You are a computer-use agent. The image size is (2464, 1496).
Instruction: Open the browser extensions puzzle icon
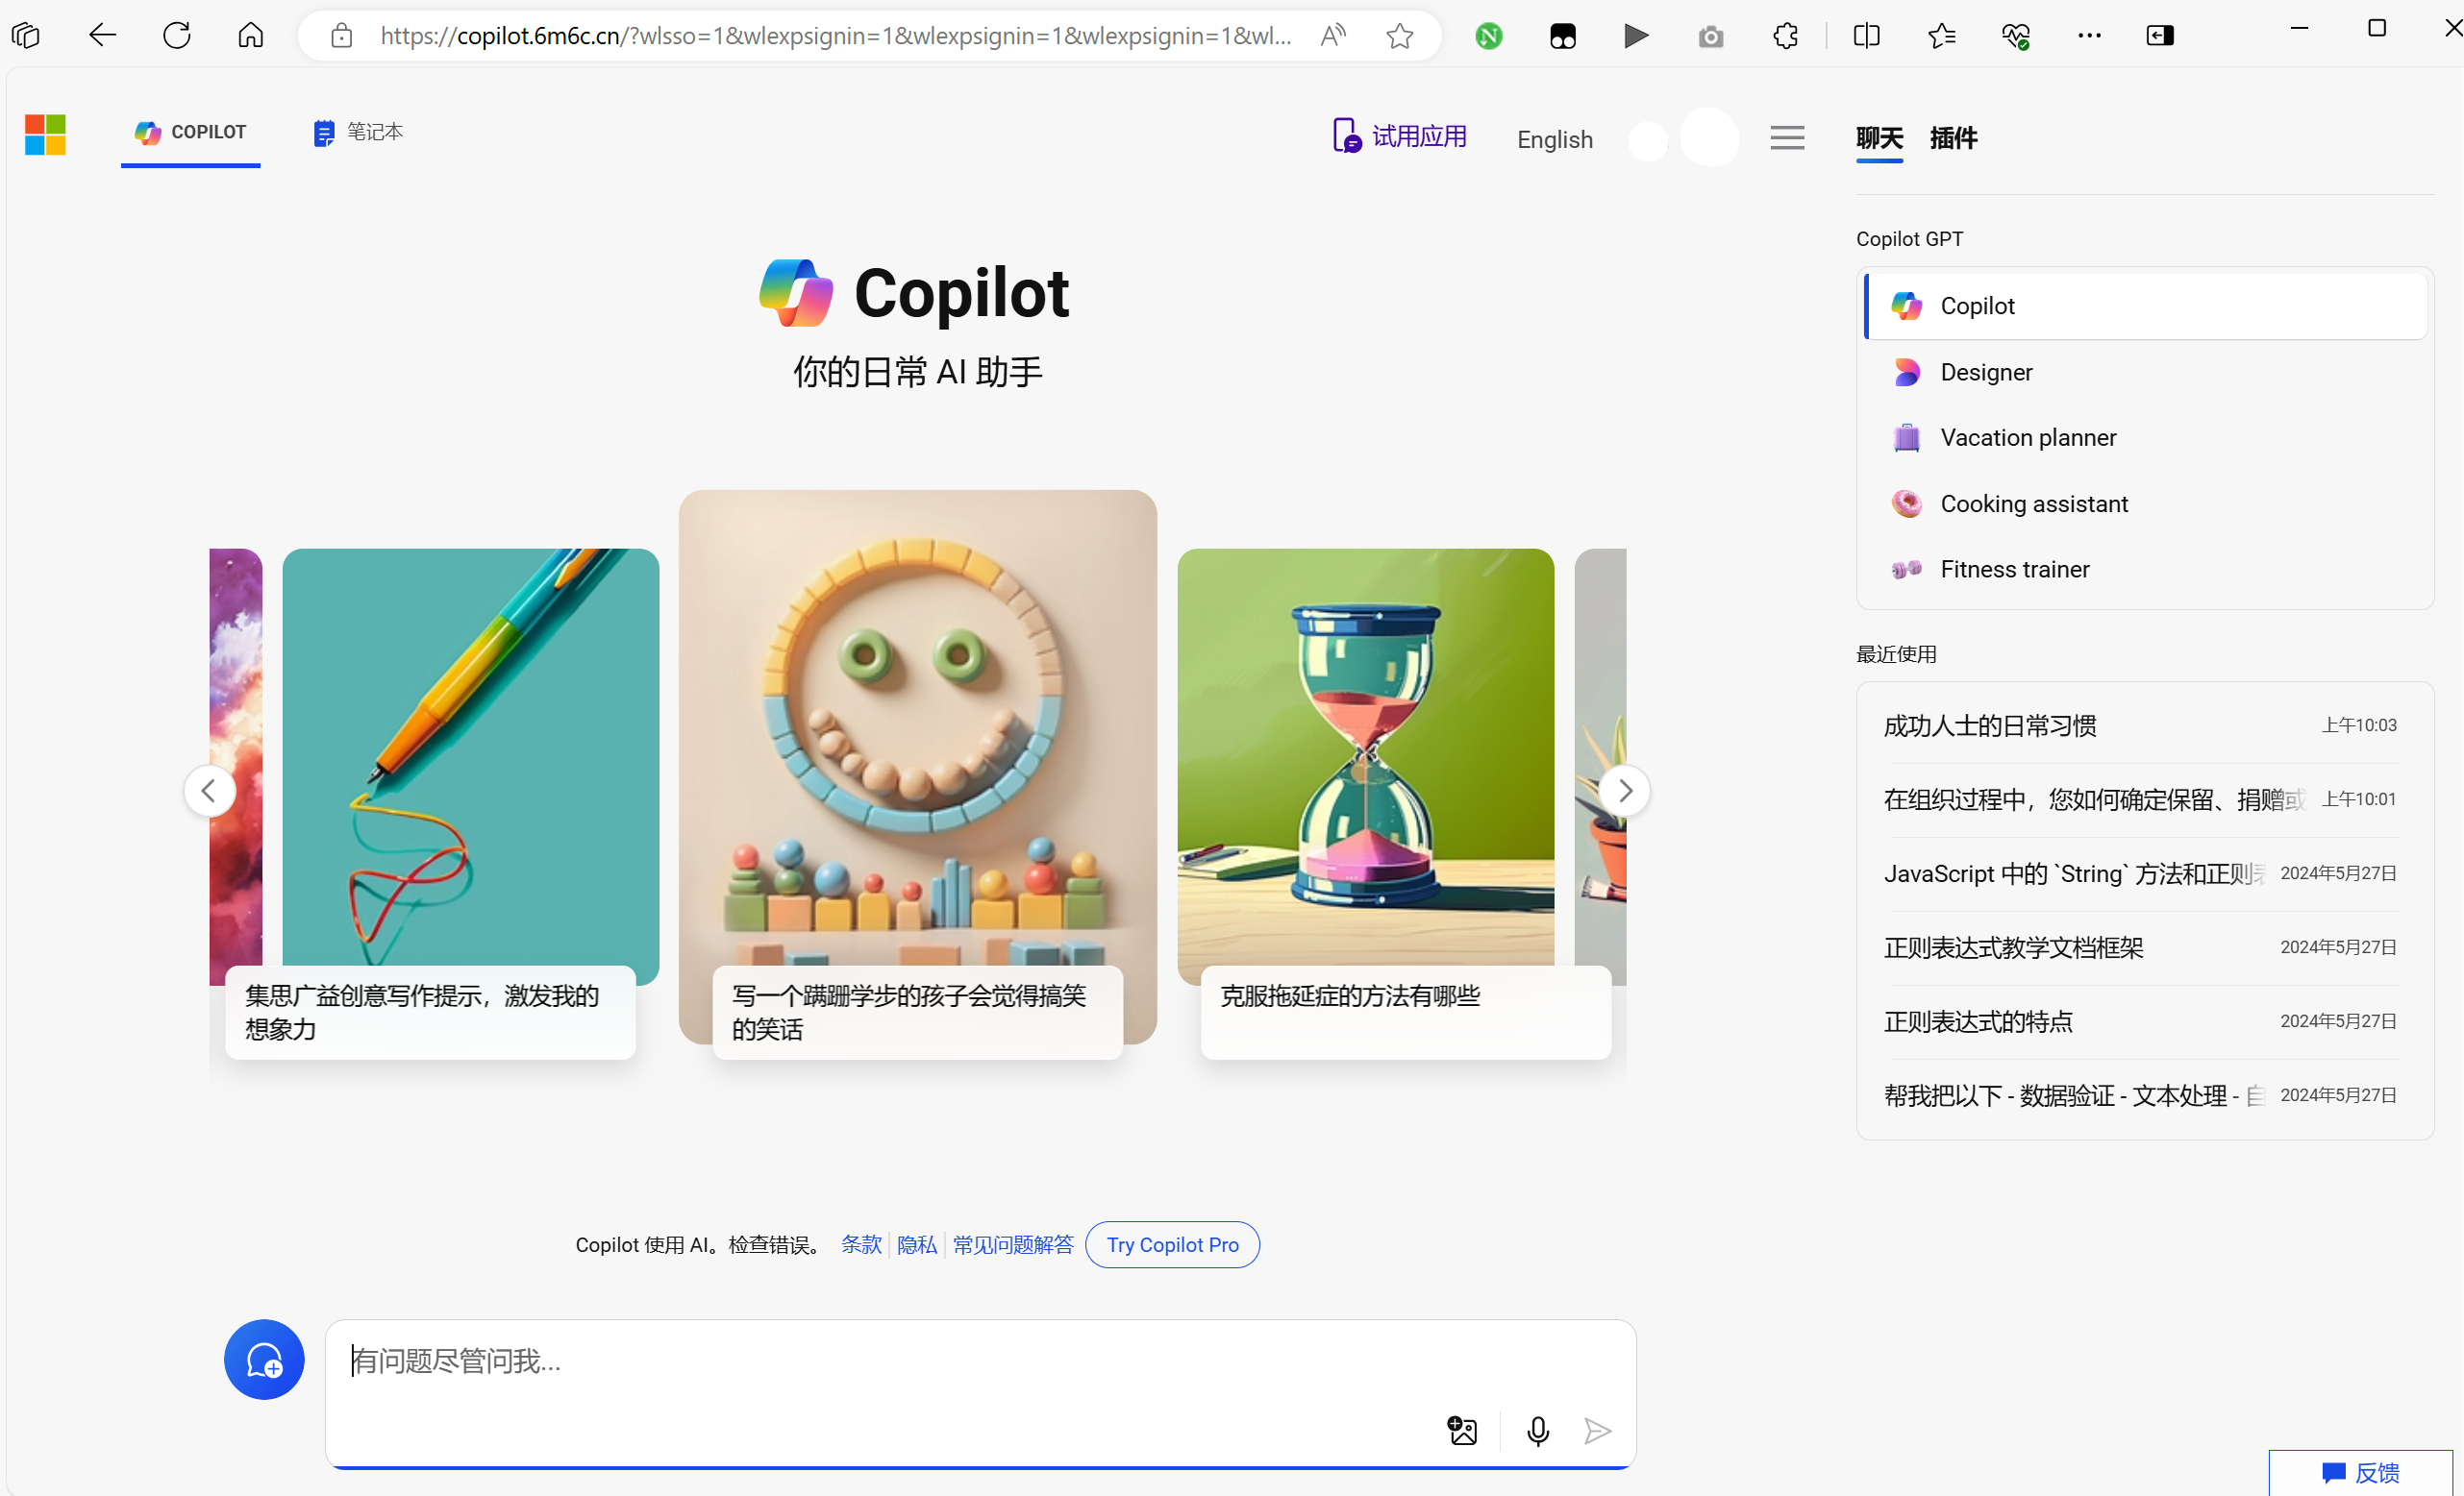pyautogui.click(x=1785, y=36)
